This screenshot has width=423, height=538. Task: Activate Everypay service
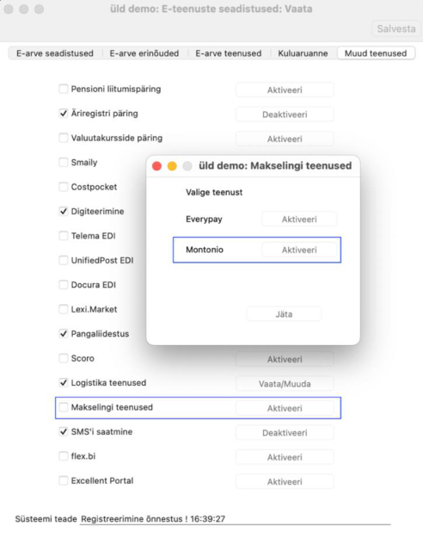coord(299,220)
